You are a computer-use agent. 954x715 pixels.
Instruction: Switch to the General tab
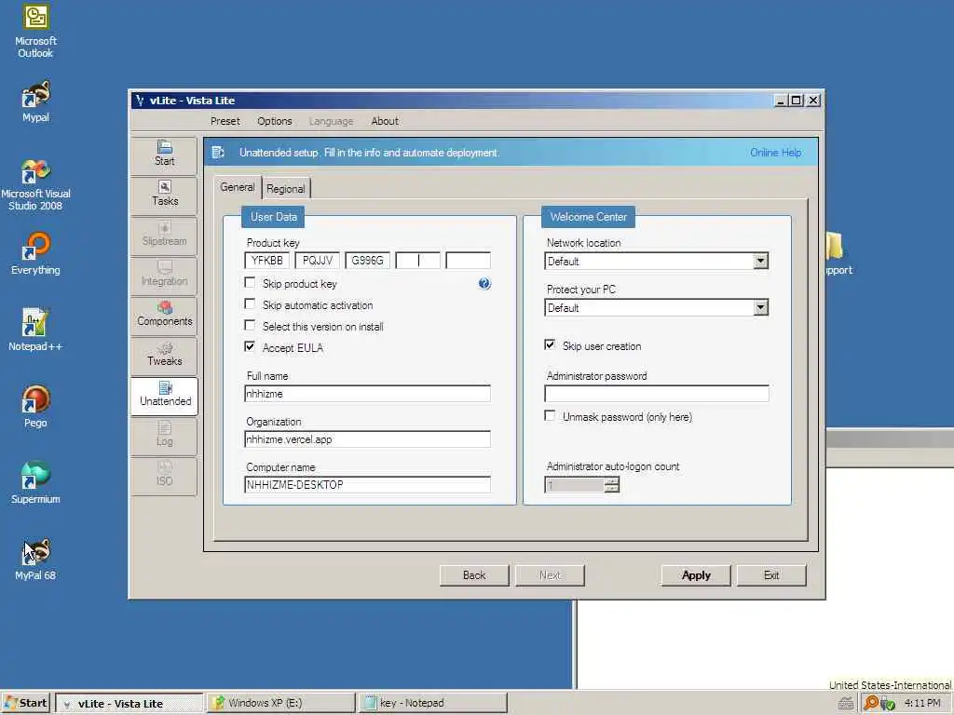[238, 187]
